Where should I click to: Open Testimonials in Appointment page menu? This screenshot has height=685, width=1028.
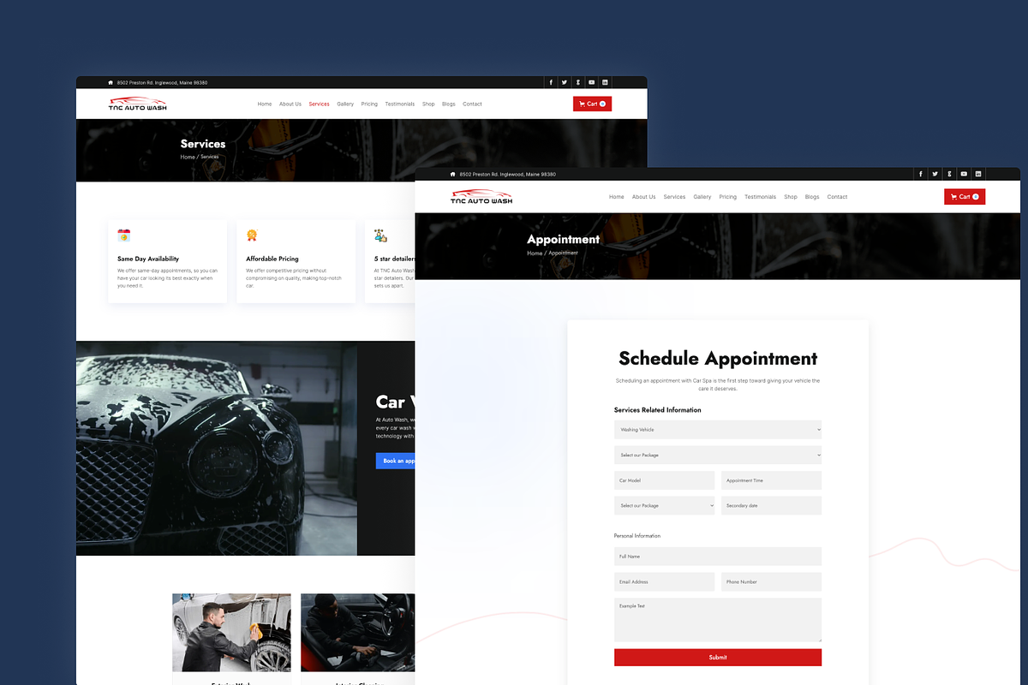(x=760, y=197)
